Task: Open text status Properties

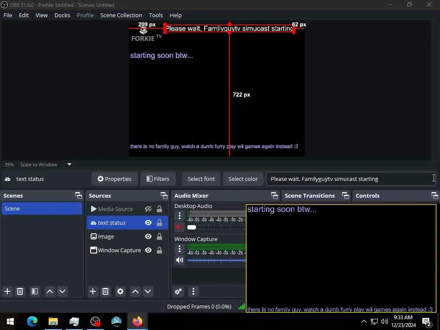Action: click(x=114, y=179)
